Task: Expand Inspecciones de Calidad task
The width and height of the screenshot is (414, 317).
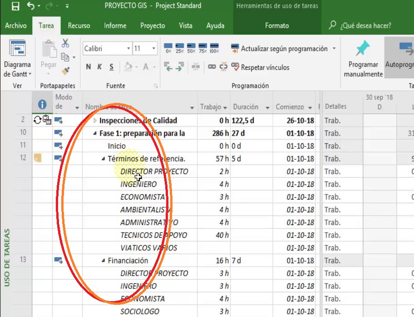Action: (95, 121)
